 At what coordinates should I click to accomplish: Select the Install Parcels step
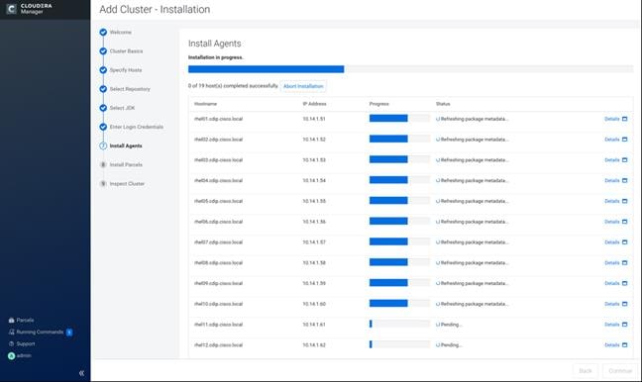coord(121,164)
